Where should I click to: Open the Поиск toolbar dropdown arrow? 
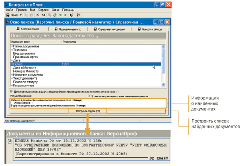click(x=20, y=15)
